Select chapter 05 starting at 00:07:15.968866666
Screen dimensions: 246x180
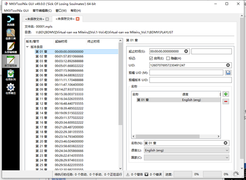76,70
